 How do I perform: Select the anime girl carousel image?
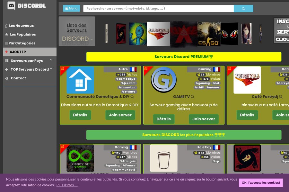pos(246,34)
